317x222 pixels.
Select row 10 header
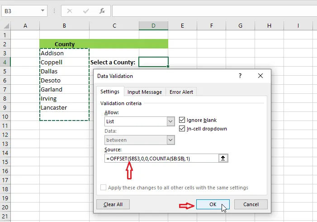[x=5, y=116]
